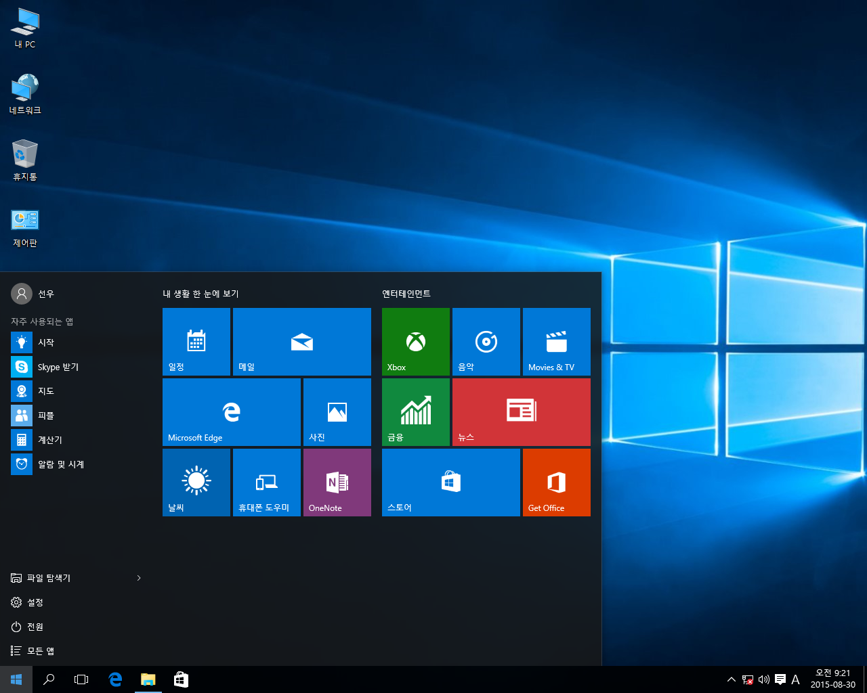Click the Show desktop strip at the taskbar's end
The width and height of the screenshot is (867, 693).
(865, 679)
